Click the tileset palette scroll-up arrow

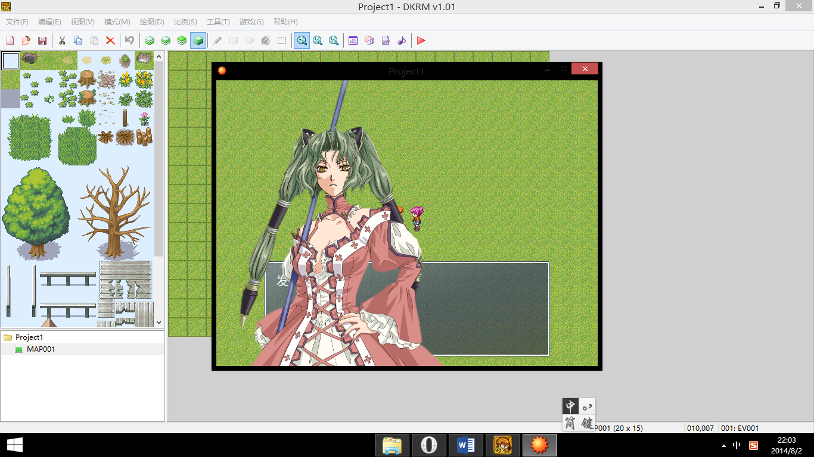[x=159, y=56]
